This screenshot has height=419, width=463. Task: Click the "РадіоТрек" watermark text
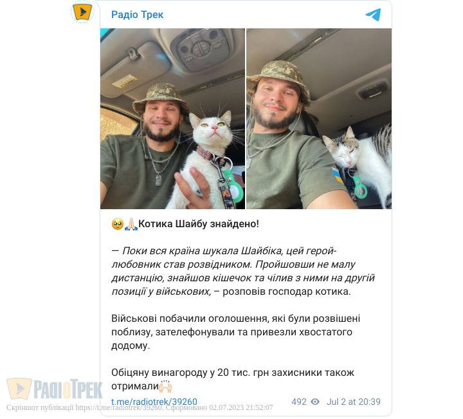click(x=68, y=389)
